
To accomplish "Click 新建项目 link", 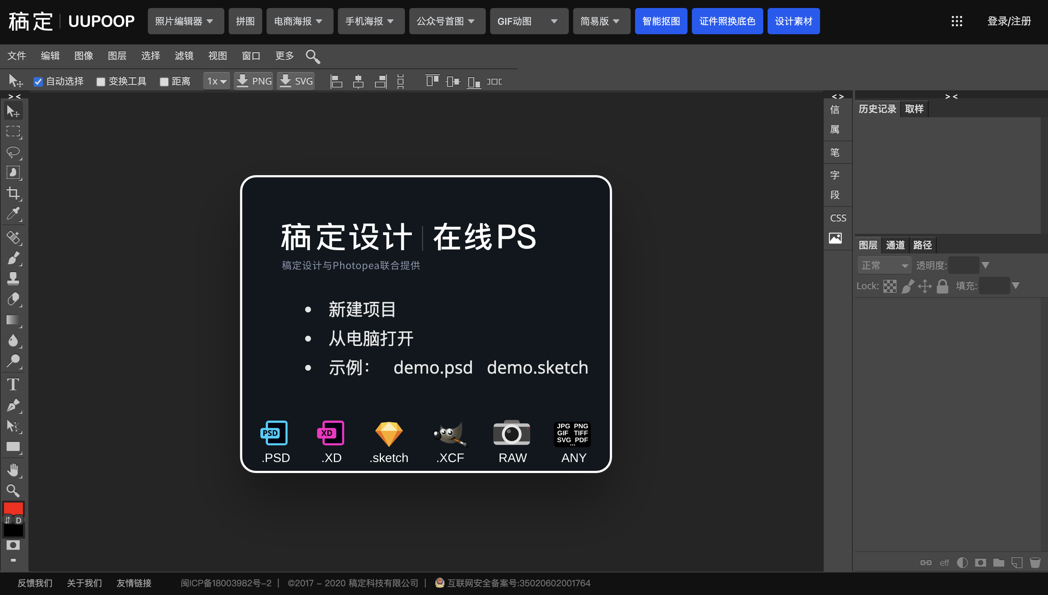I will pyautogui.click(x=362, y=310).
